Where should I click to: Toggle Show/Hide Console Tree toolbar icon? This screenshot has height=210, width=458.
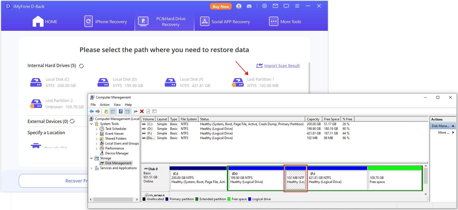(113, 111)
